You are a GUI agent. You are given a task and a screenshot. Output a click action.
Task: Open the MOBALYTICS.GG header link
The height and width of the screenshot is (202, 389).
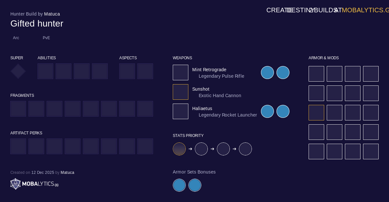point(365,10)
